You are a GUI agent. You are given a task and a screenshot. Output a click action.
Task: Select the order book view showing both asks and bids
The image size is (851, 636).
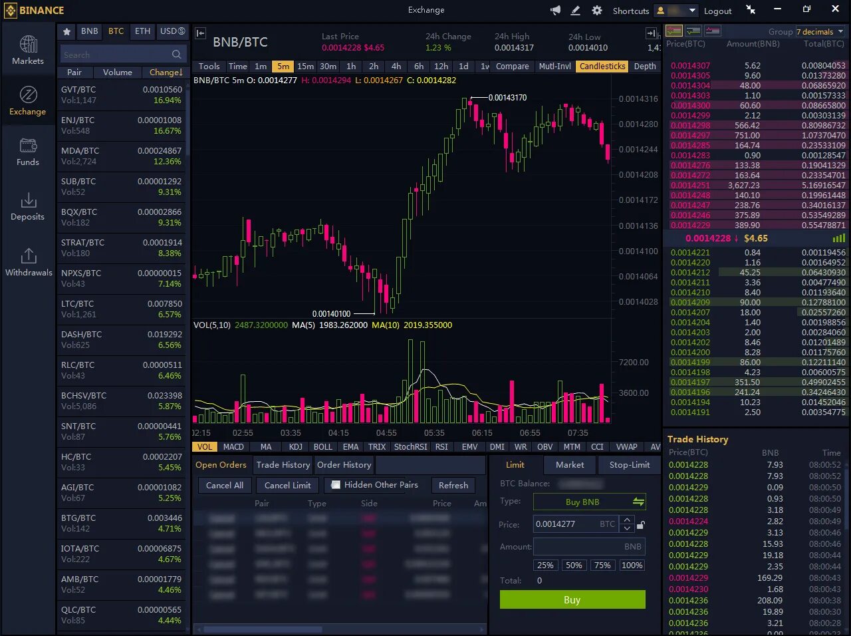(x=673, y=31)
